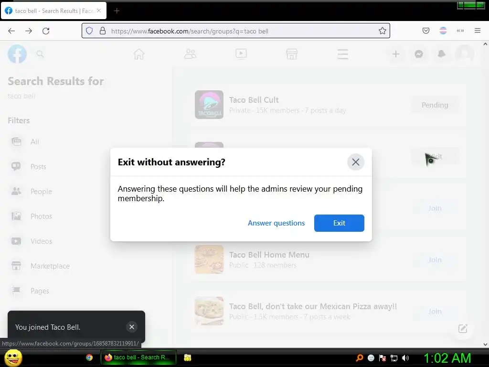
Task: Click the striped flag extension icon
Action: tap(443, 31)
